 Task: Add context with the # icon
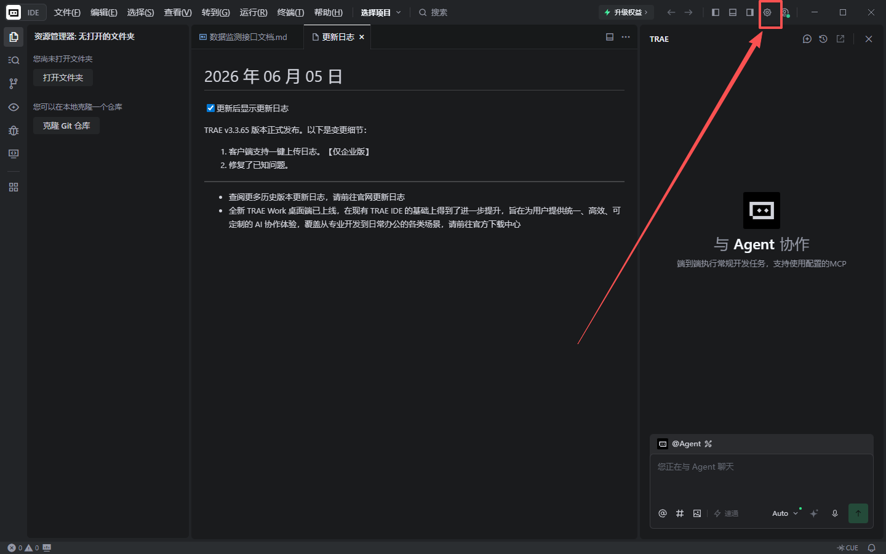click(x=680, y=513)
